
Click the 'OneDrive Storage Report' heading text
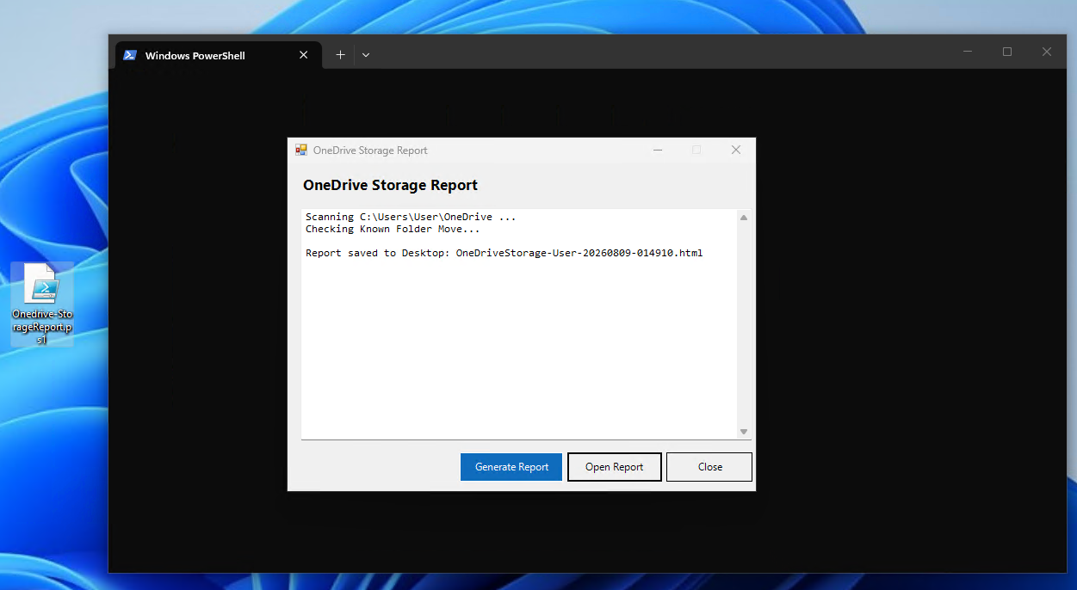[x=390, y=185]
